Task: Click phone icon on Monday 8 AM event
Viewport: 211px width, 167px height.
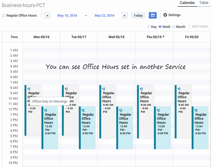Action: tap(29, 88)
